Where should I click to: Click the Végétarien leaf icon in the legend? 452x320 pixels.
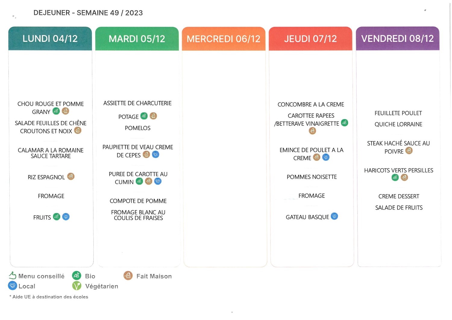(77, 286)
